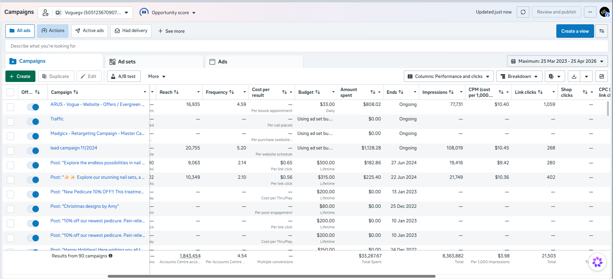
Task: Tick the checkbox for lead campaign 11/2024
Action: [10, 151]
